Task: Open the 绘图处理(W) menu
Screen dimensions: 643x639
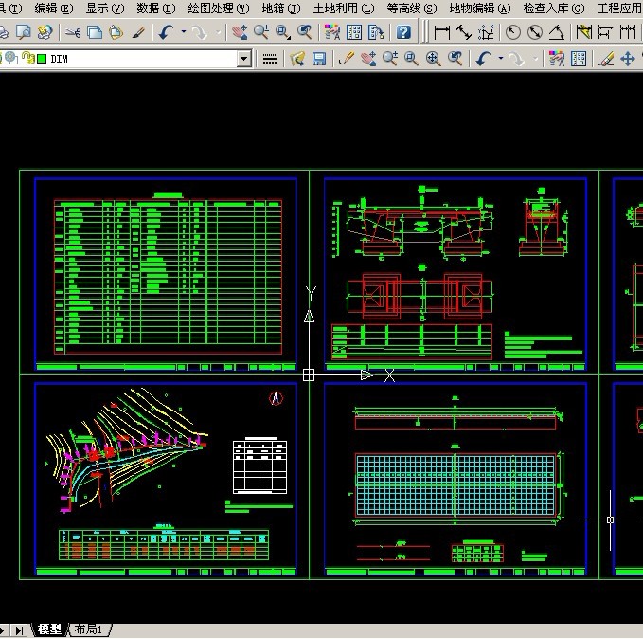Action: tap(219, 9)
